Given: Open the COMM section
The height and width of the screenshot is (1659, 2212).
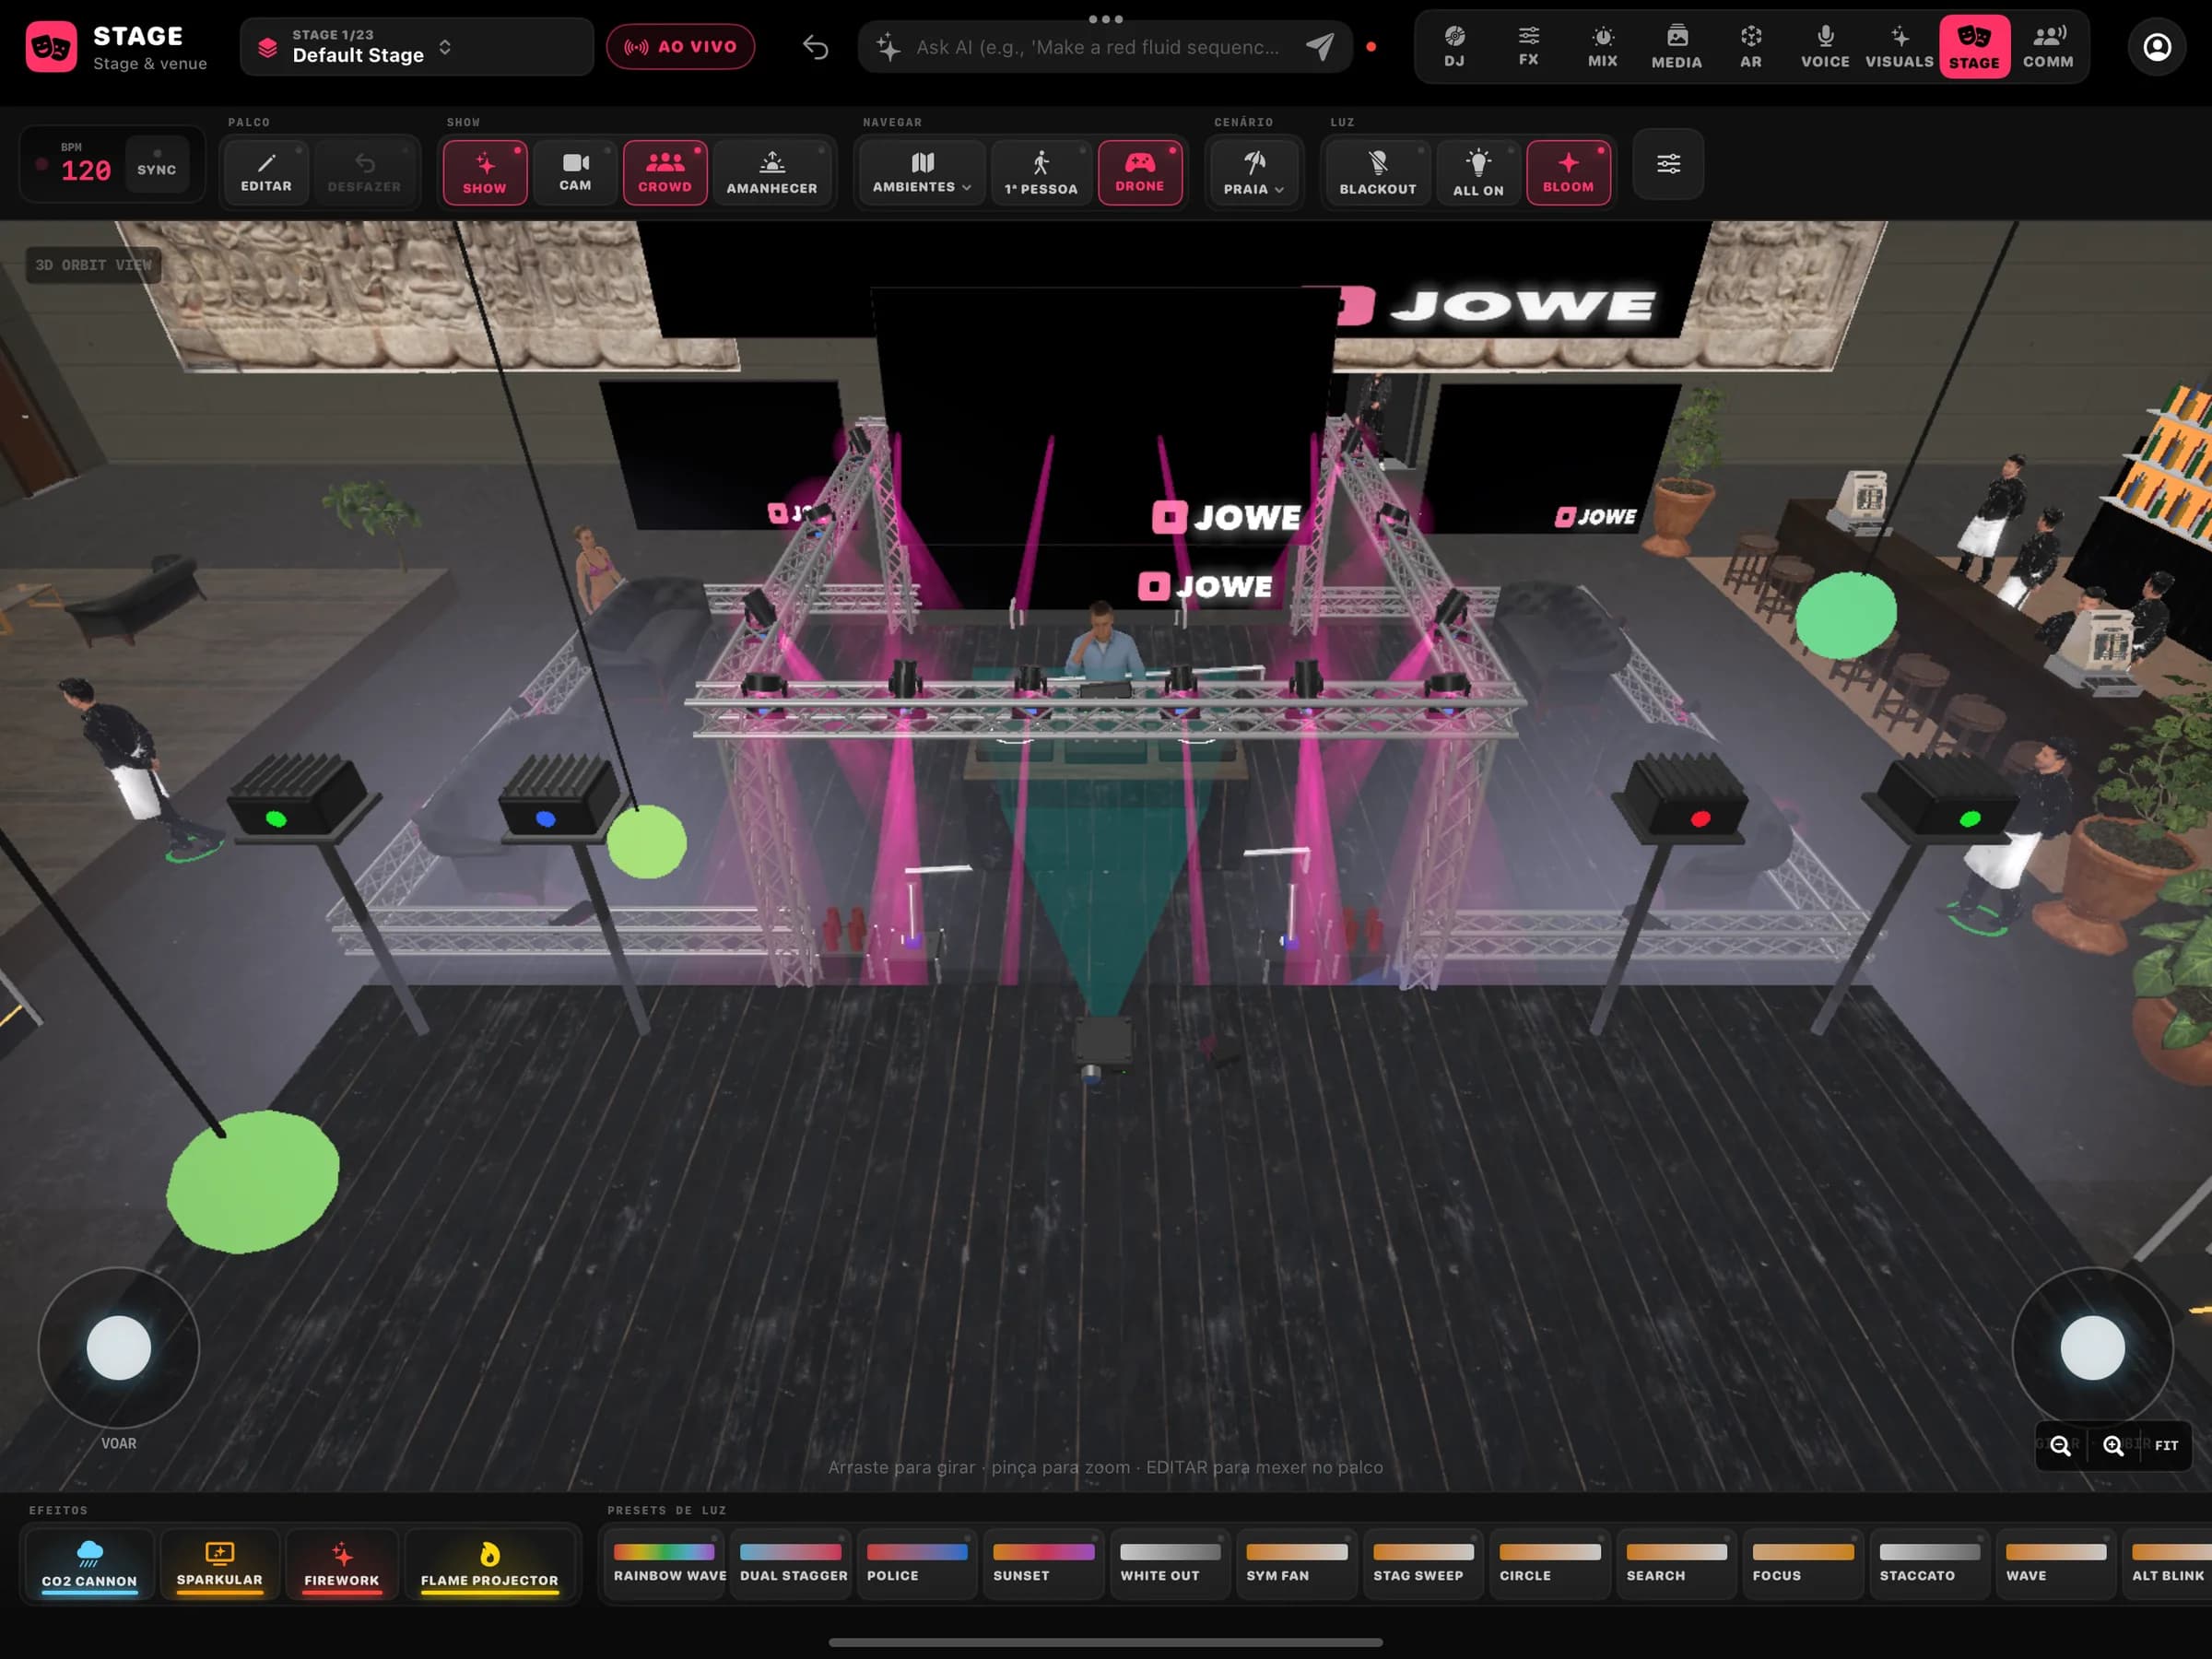Looking at the screenshot, I should point(2048,47).
